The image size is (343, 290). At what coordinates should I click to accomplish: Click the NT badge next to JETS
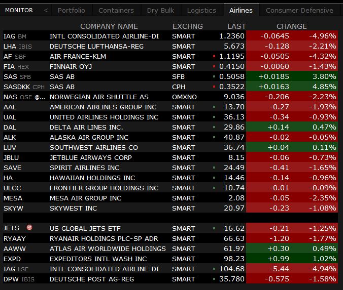(29, 227)
